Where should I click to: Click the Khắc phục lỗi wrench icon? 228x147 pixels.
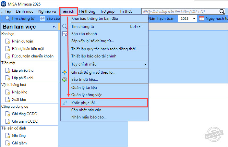tap(65, 103)
